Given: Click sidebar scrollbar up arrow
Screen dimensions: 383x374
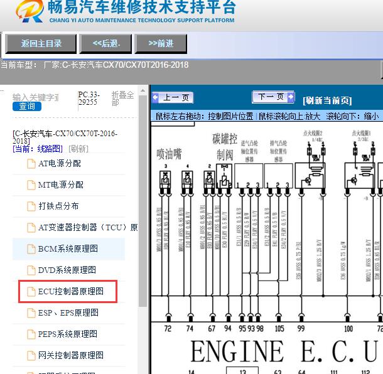Looking at the screenshot, I should pyautogui.click(x=143, y=90).
